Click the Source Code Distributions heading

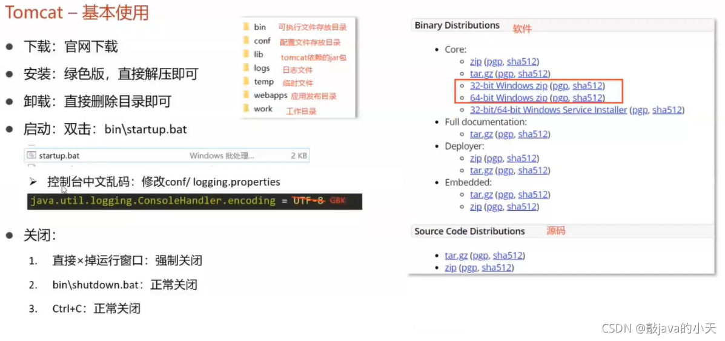point(469,231)
